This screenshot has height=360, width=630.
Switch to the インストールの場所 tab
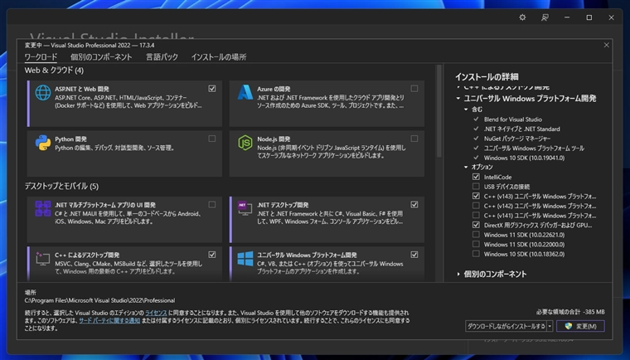click(x=219, y=57)
